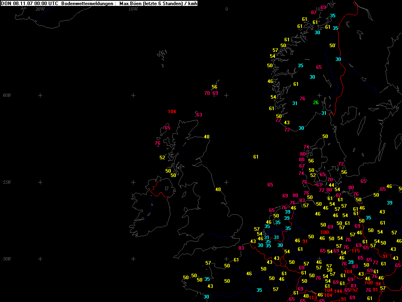The width and height of the screenshot is (402, 302).
Task: Click the grid cross at 60N 10W
Action: [133, 96]
